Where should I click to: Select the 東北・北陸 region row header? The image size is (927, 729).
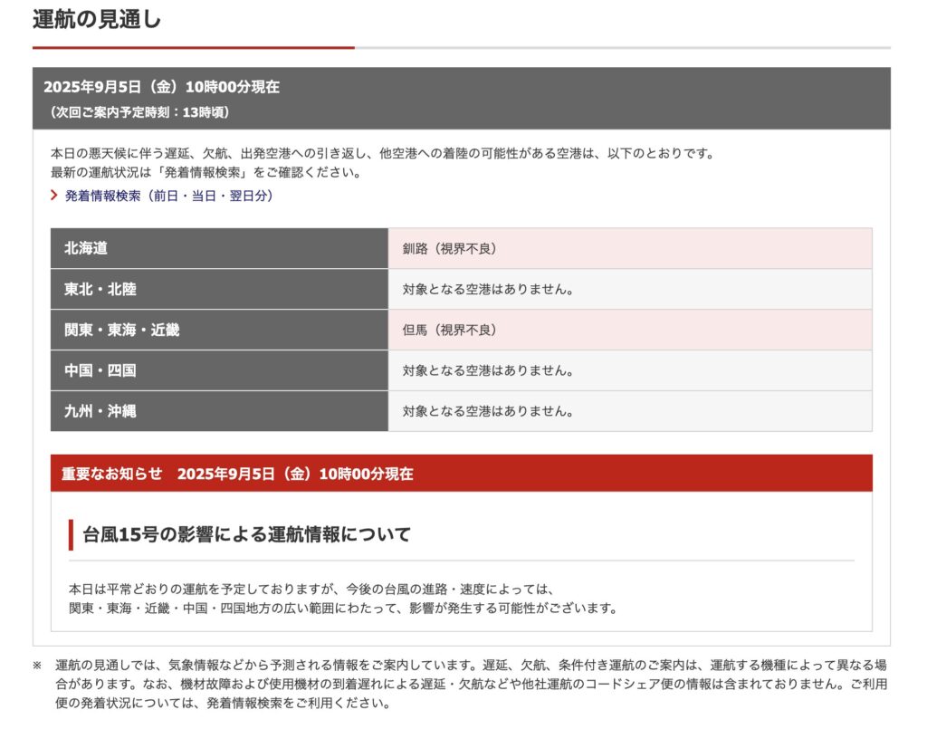[x=219, y=289]
